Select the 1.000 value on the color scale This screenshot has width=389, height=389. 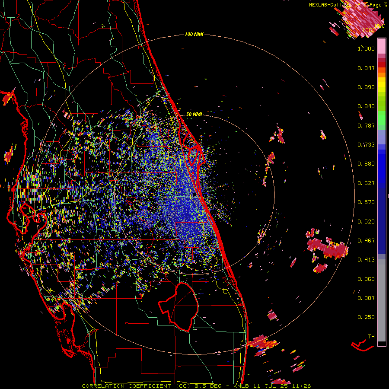click(x=366, y=48)
